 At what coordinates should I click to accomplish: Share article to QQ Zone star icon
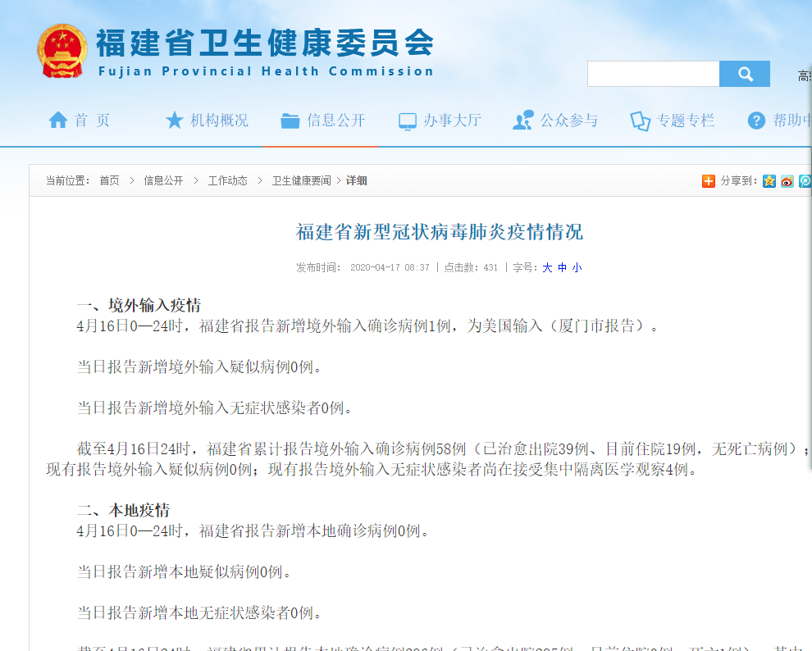click(769, 181)
